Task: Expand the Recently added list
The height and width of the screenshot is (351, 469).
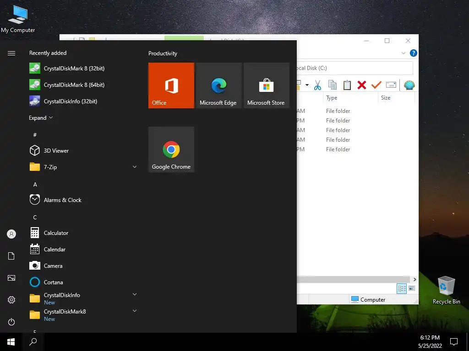Action: (41, 118)
